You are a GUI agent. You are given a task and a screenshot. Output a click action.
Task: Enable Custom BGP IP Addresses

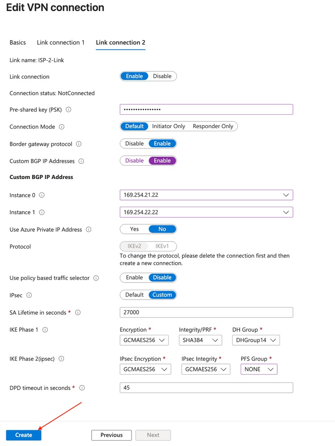(162, 161)
